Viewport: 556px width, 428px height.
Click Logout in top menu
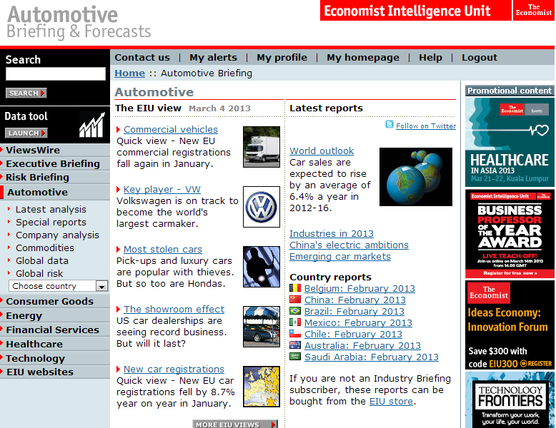480,57
